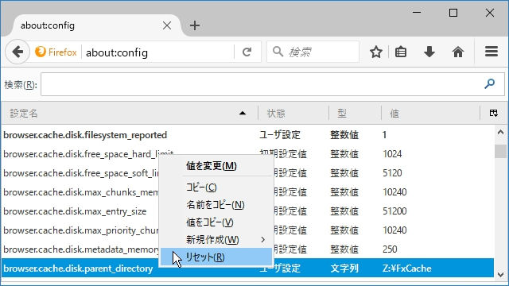
Task: Sort by 値 column header
Action: pyautogui.click(x=431, y=113)
